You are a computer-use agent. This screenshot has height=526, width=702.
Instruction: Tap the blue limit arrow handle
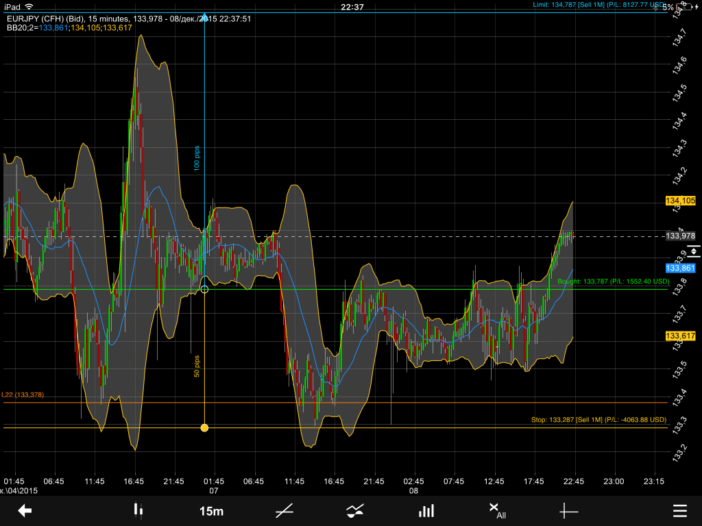[x=204, y=16]
